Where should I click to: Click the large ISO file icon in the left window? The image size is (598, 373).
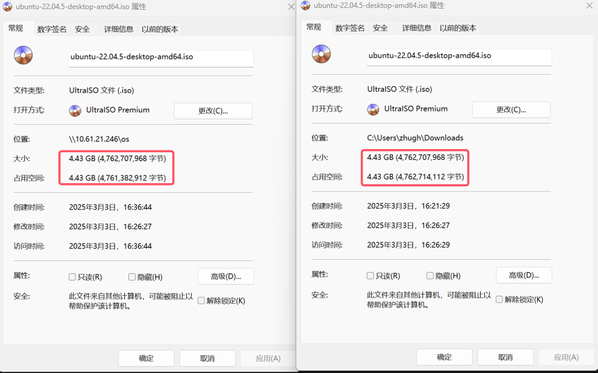click(x=23, y=55)
